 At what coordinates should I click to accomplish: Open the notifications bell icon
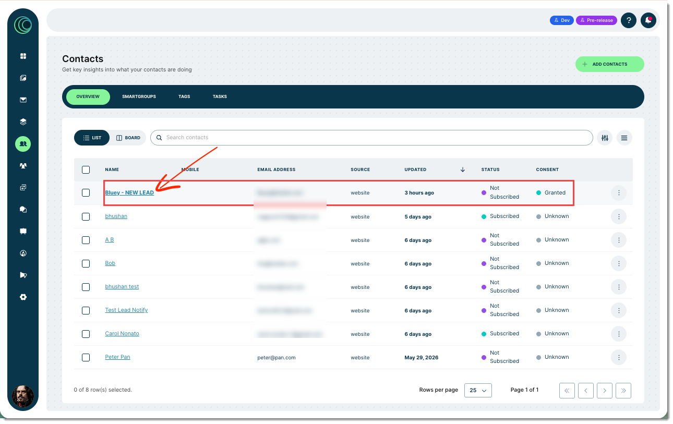(x=648, y=20)
